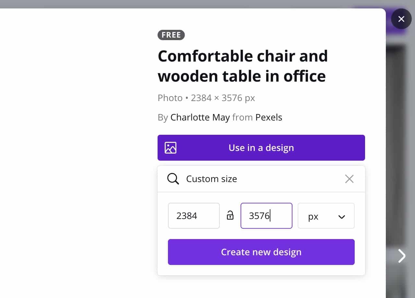Focus the width field showing 2384
The image size is (415, 298).
click(194, 216)
